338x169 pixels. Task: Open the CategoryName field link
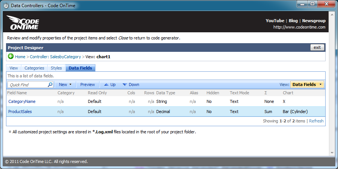click(22, 101)
